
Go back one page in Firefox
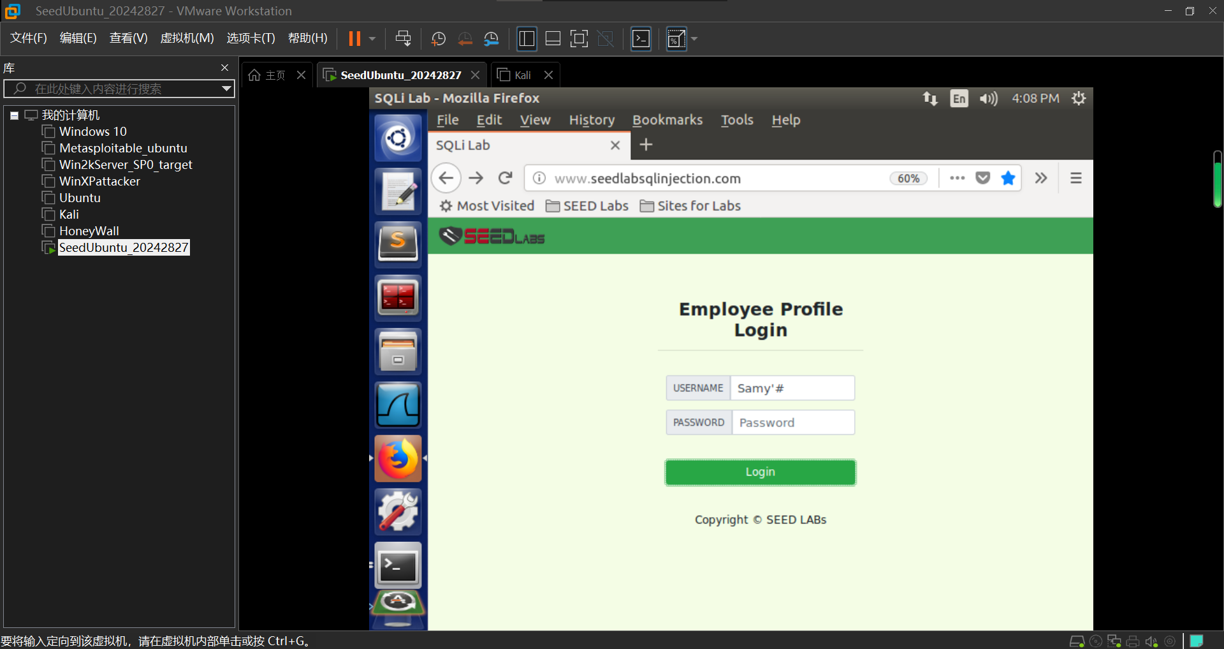(446, 178)
